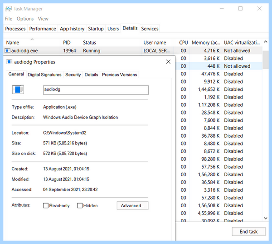Image resolution: width=272 pixels, height=244 pixels.
Task: Switch to the App history tab
Action: (72, 29)
